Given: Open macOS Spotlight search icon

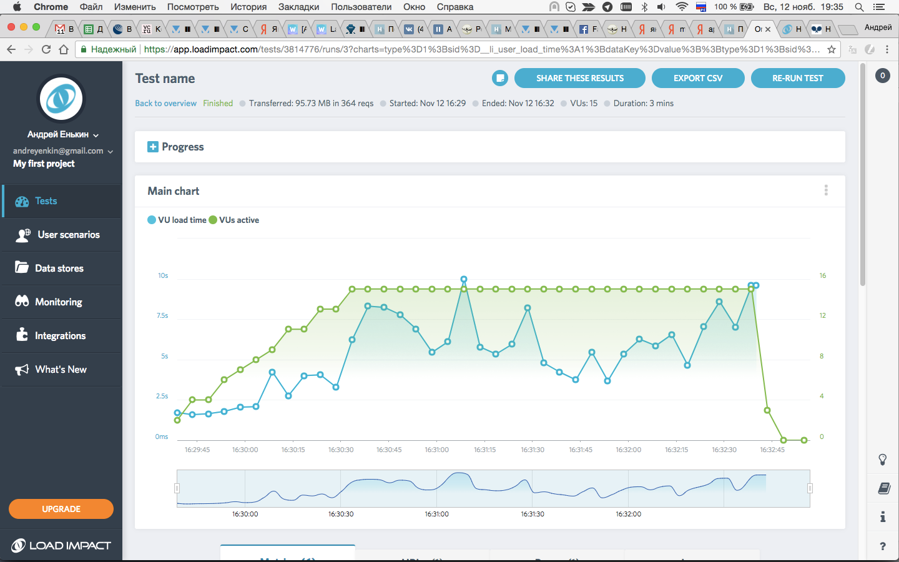Looking at the screenshot, I should pos(860,7).
